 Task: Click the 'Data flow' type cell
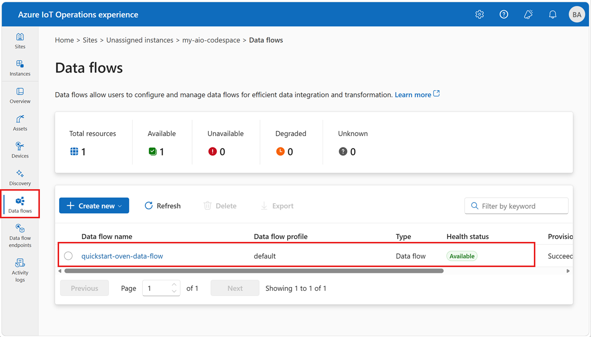[x=411, y=256]
